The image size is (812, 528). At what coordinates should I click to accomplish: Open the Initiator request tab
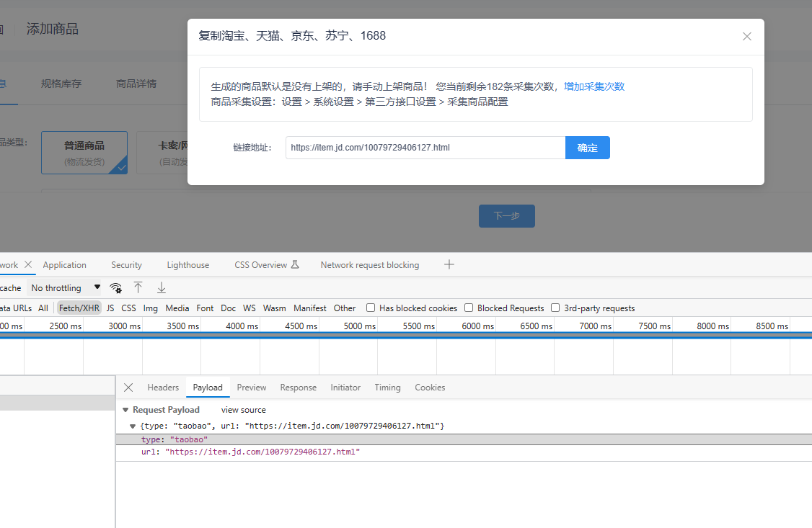pos(345,388)
